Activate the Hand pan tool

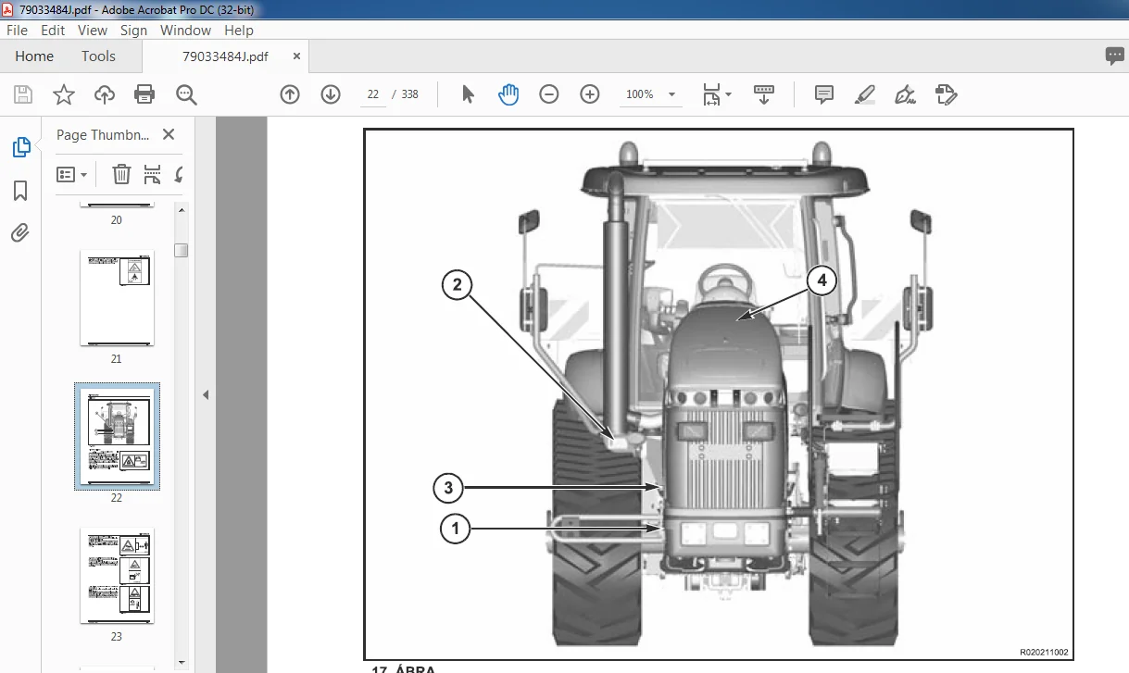[x=508, y=94]
